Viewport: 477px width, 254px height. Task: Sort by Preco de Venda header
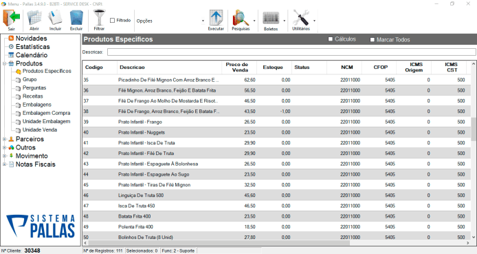click(239, 67)
